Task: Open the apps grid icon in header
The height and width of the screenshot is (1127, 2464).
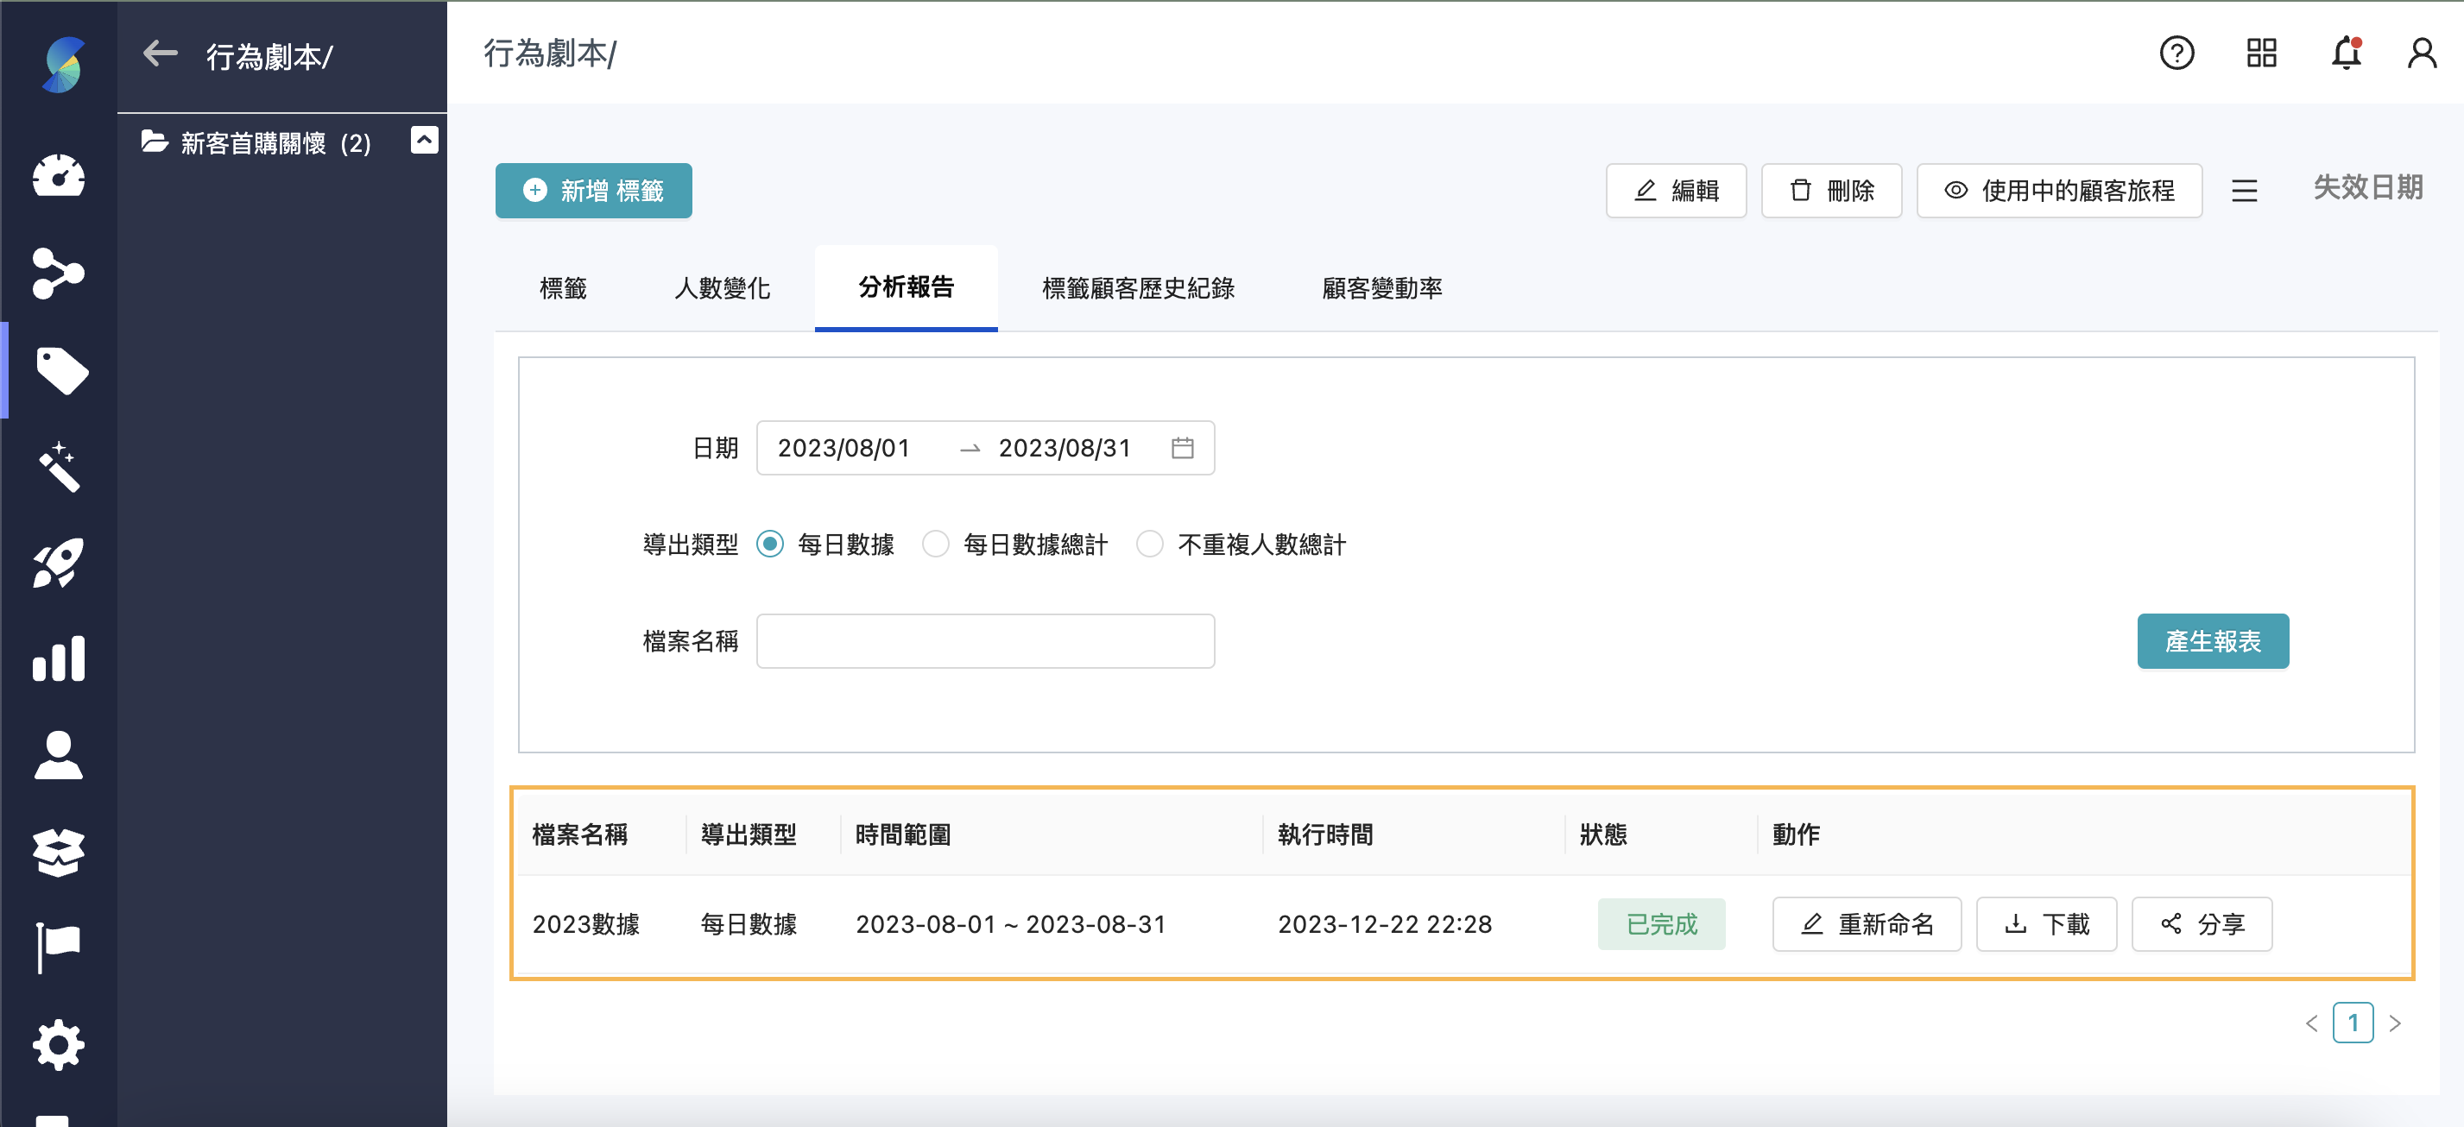Action: 2260,54
